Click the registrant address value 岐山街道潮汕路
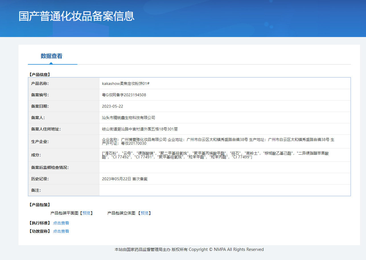The width and height of the screenshot is (366, 260). coord(140,129)
